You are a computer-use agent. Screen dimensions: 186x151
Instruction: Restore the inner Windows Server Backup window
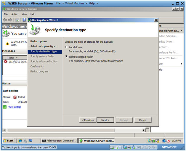pyautogui.click(x=178, y=9)
